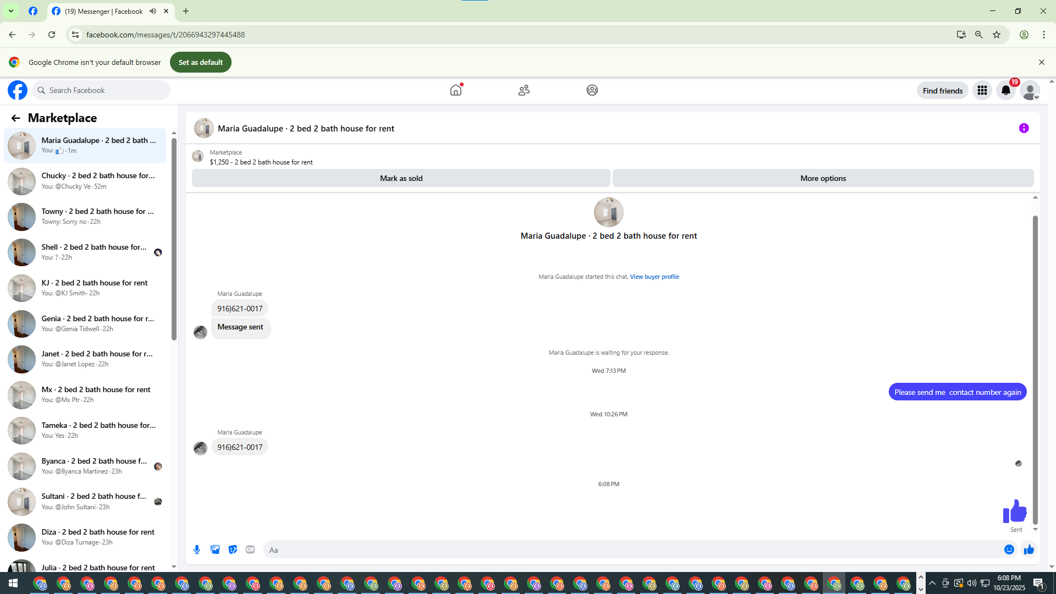This screenshot has height=594, width=1056.
Task: Open the Chrome tab search dropdown
Action: (x=10, y=11)
